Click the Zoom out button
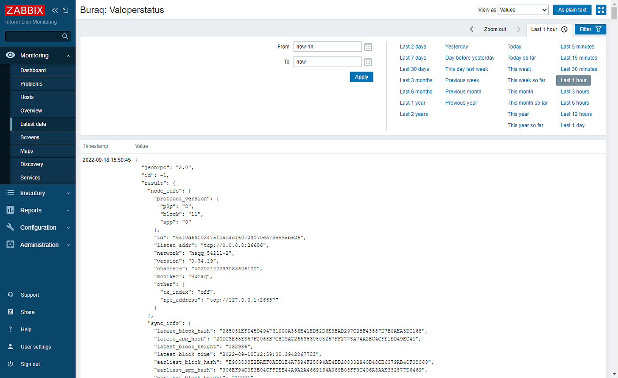Image resolution: width=618 pixels, height=378 pixels. [x=495, y=29]
